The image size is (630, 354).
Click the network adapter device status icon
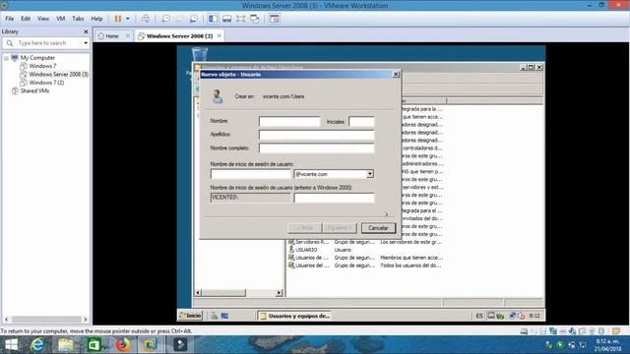553,331
